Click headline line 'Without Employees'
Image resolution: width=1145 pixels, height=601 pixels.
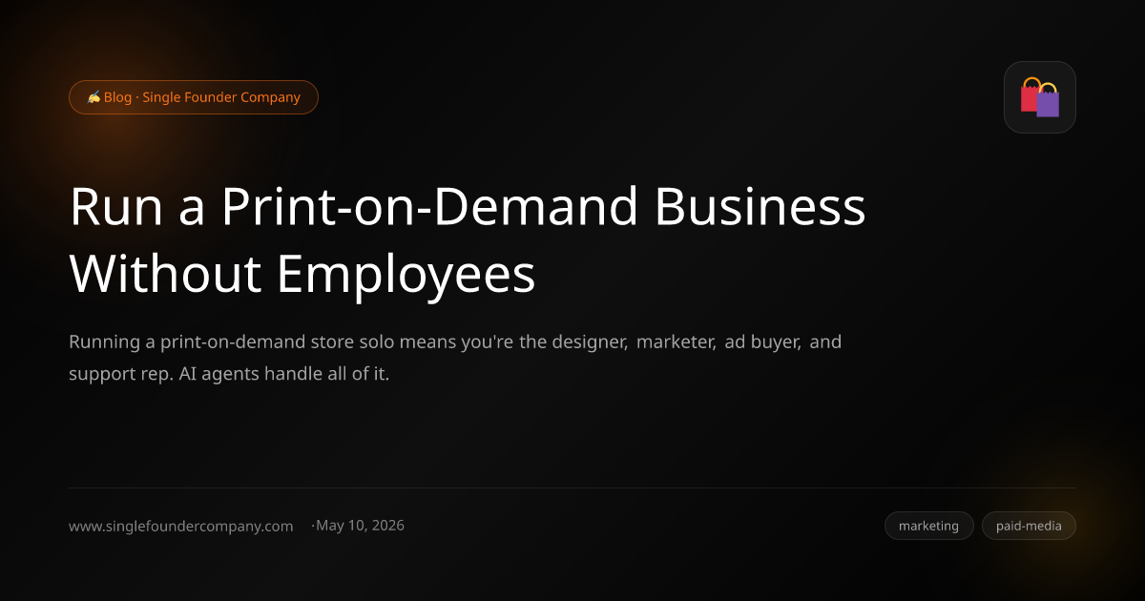click(x=302, y=274)
